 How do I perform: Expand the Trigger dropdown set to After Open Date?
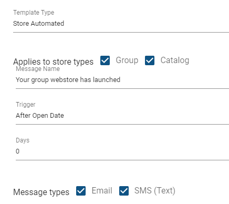tap(122, 116)
